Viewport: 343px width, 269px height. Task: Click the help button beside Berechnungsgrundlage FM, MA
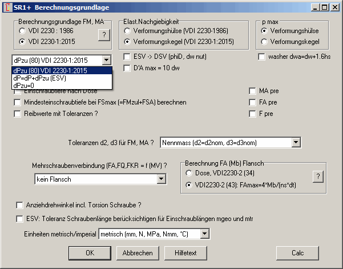(x=103, y=35)
